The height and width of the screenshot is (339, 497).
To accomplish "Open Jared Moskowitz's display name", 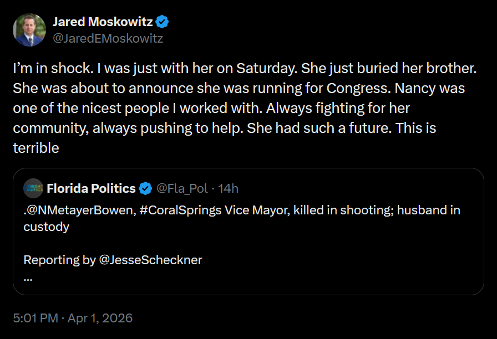I will (103, 22).
